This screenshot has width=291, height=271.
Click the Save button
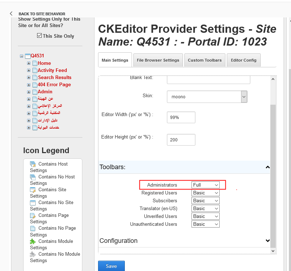(x=111, y=266)
